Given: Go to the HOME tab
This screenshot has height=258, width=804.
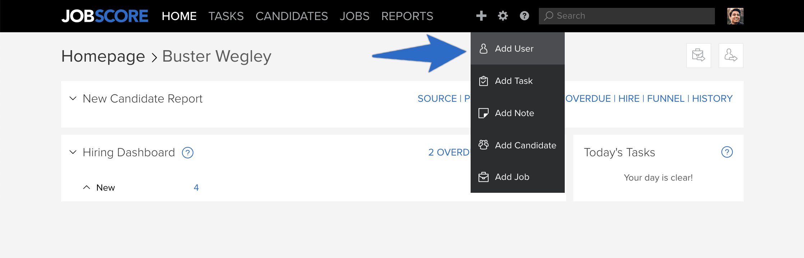Looking at the screenshot, I should tap(179, 16).
